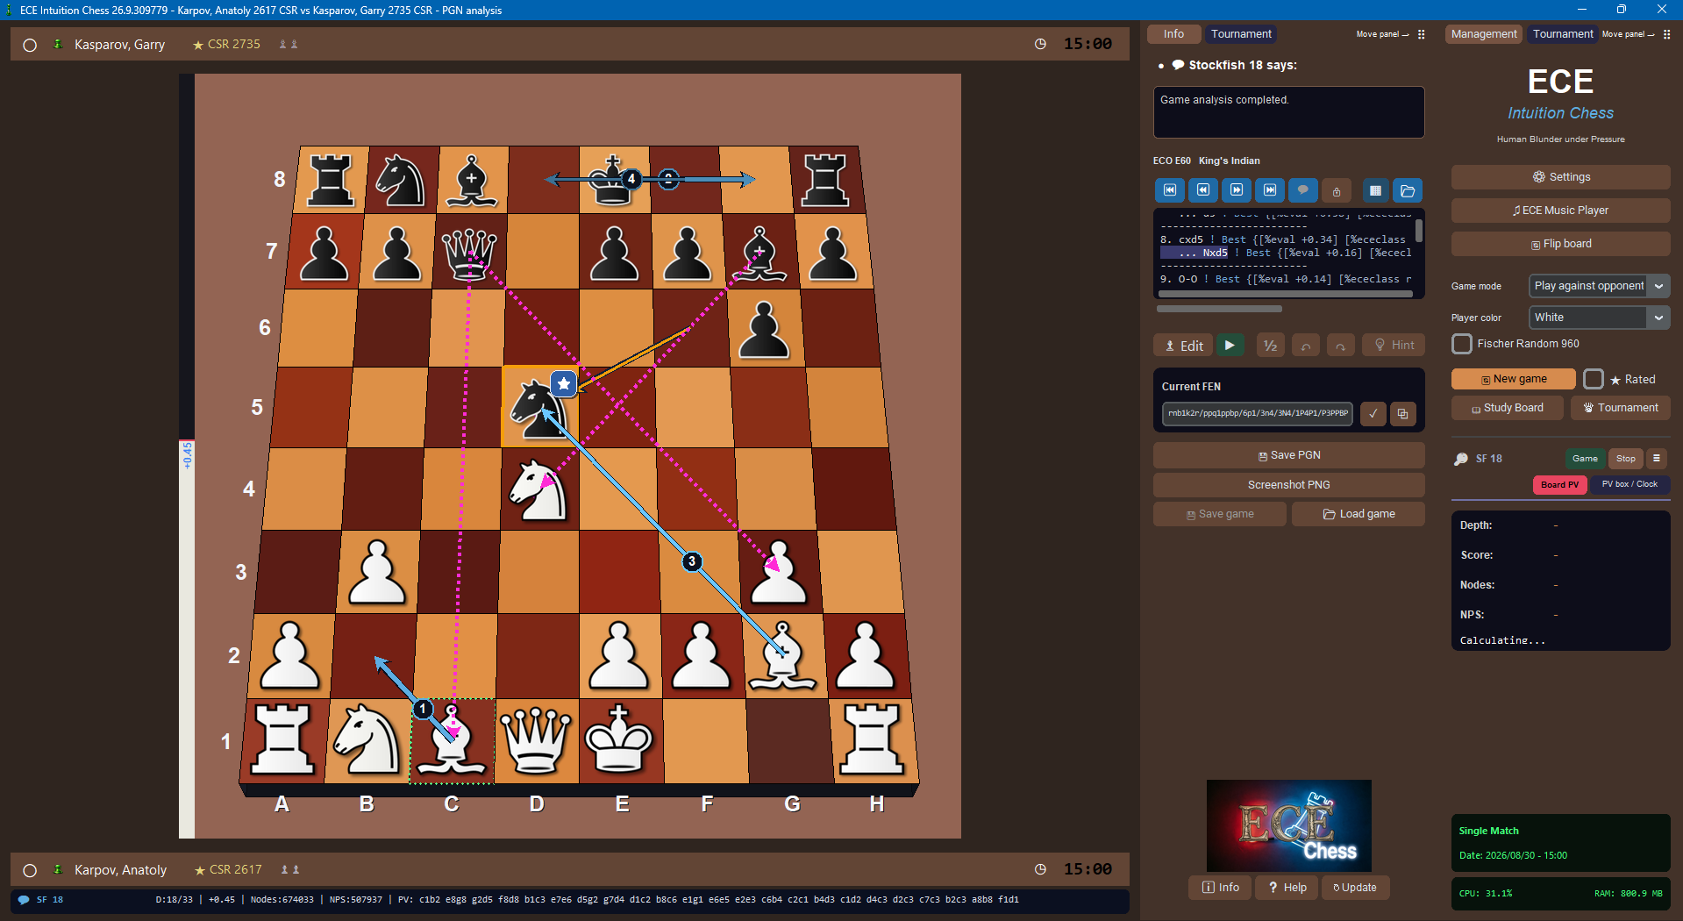Click into the Current FEN input field
Image resolution: width=1683 pixels, height=921 pixels.
1258,413
